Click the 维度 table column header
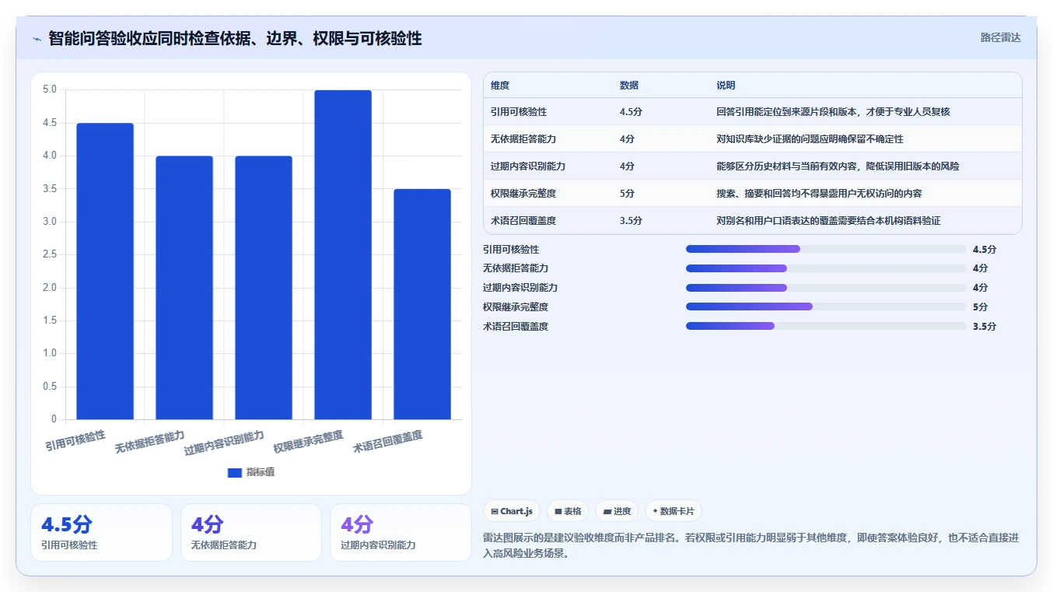Screen dimensions: 1053x592 500,86
